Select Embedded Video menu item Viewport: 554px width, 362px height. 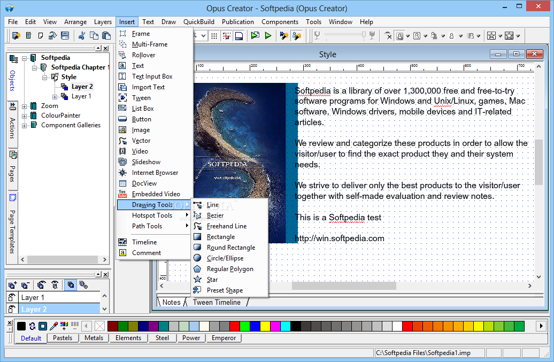coord(155,194)
